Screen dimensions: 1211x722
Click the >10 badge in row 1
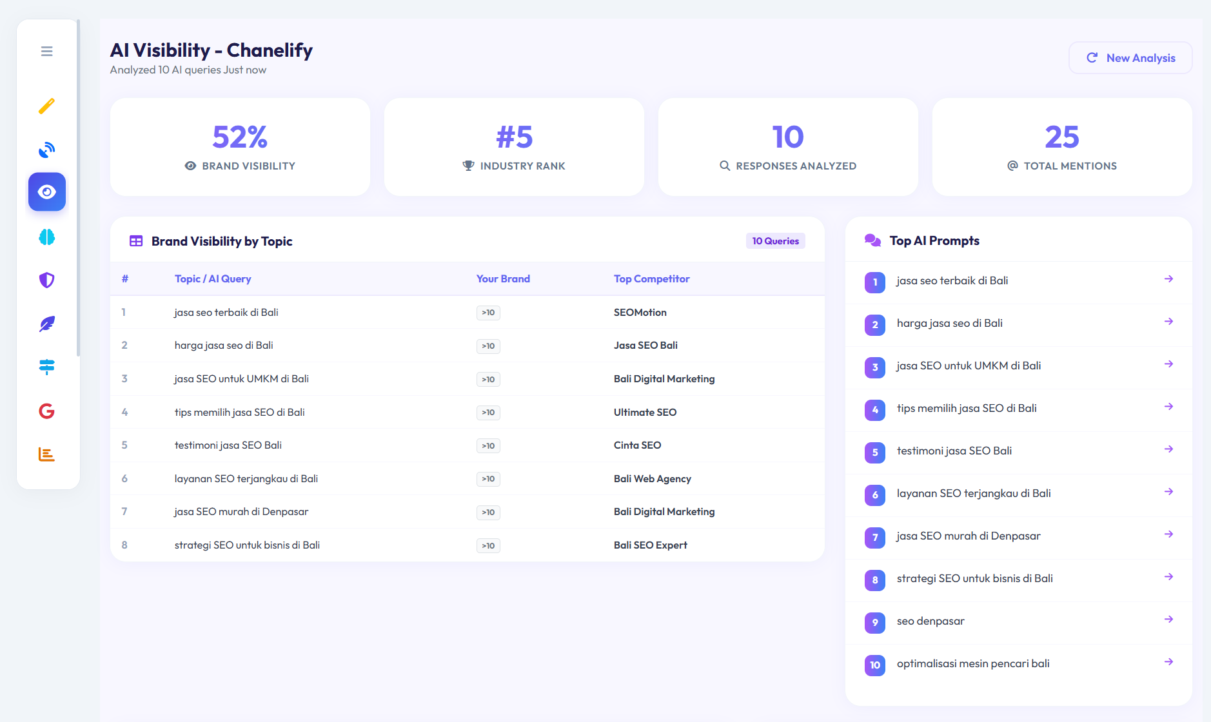[488, 313]
